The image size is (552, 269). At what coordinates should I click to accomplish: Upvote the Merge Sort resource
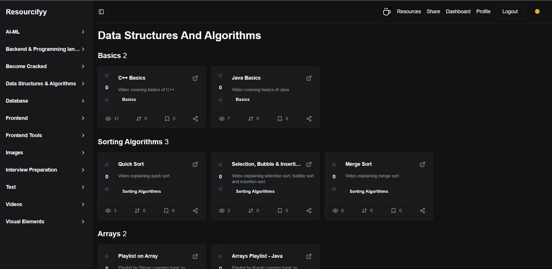[334, 165]
